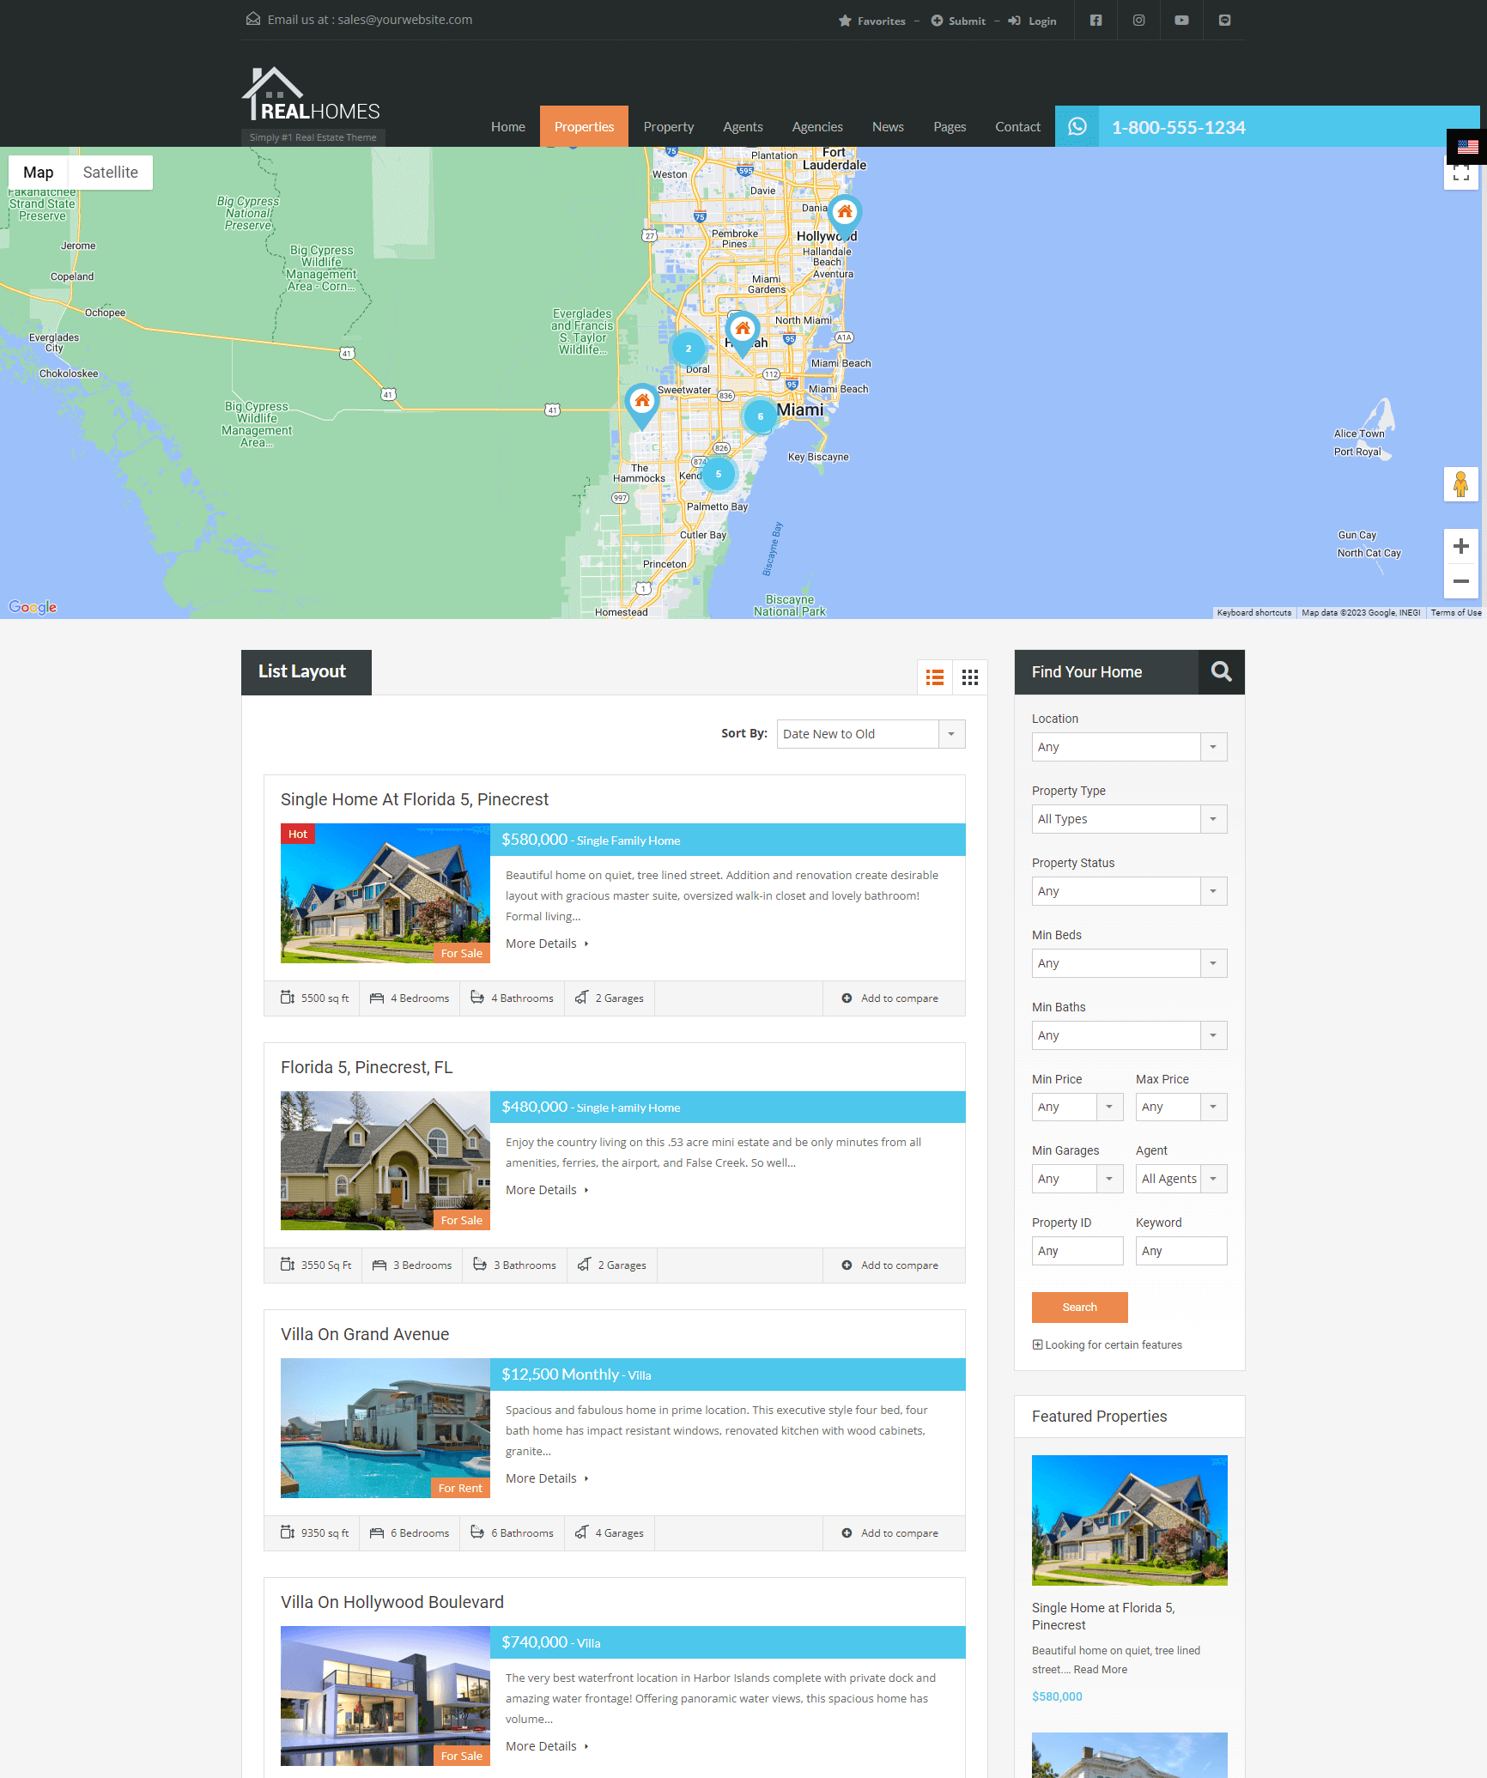Click the Keyword input field
Image resolution: width=1487 pixels, height=1778 pixels.
point(1181,1251)
